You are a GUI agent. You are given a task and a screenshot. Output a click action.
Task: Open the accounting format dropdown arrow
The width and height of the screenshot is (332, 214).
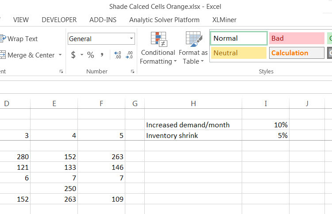82,55
